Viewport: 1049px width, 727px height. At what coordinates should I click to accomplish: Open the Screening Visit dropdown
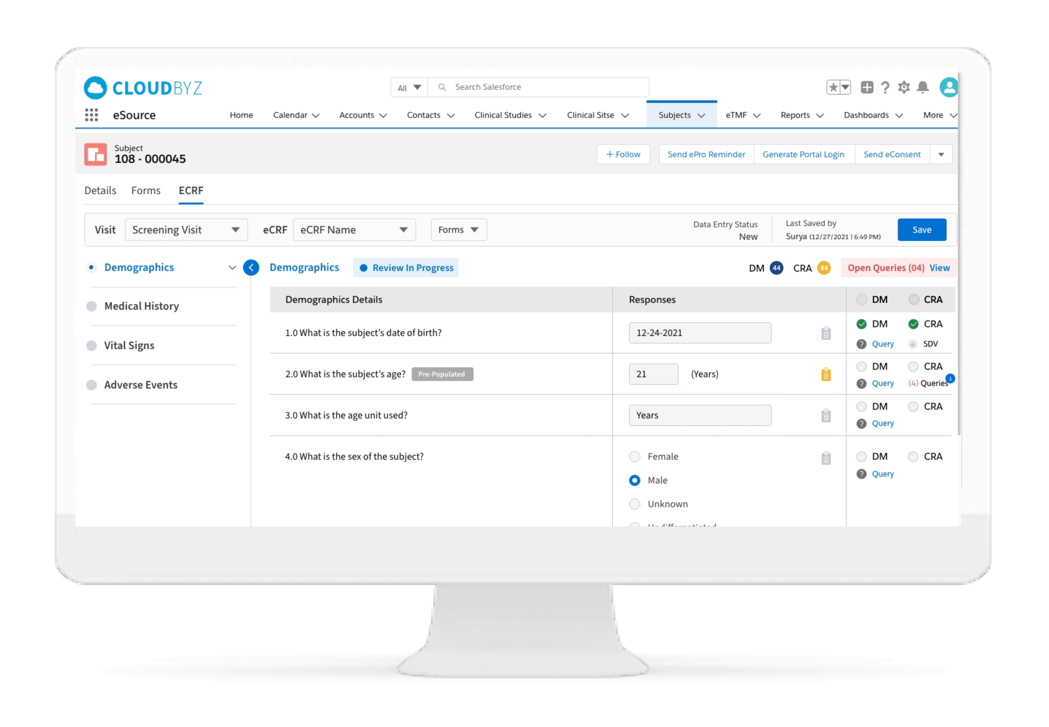click(186, 230)
